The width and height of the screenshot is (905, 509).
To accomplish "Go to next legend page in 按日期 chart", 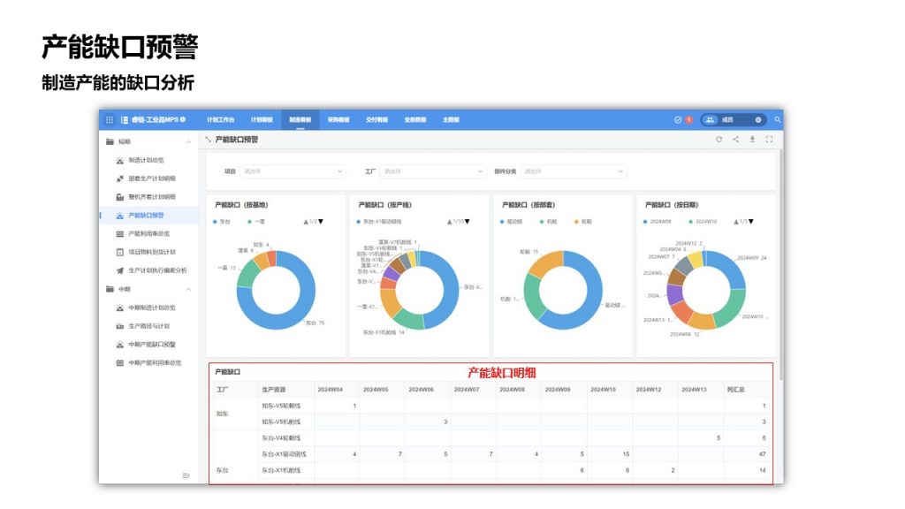I will tap(751, 222).
